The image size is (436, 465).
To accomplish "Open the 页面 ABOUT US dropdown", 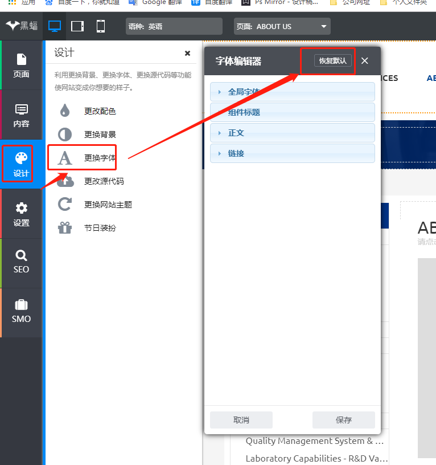I will pos(282,26).
